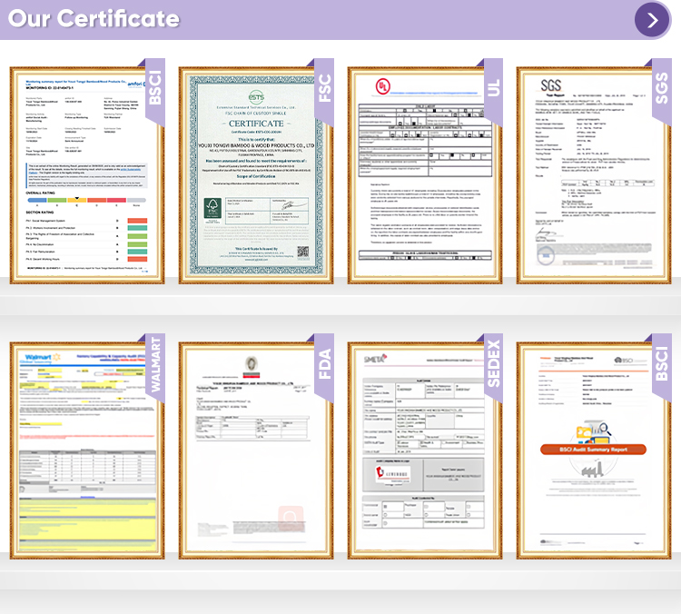This screenshot has width=681, height=614.
Task: Open the BSCI Audit Summary Report thumbnail
Action: click(594, 451)
